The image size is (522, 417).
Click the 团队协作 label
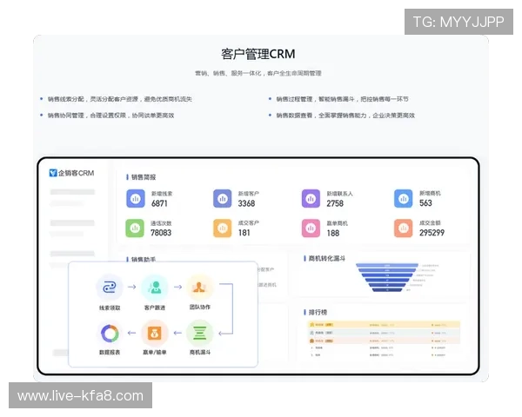pos(200,307)
